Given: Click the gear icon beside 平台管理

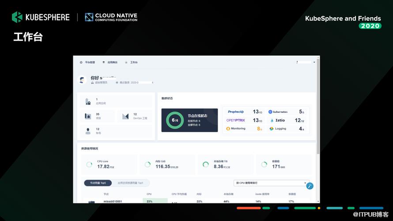Looking at the screenshot, I should pos(81,62).
